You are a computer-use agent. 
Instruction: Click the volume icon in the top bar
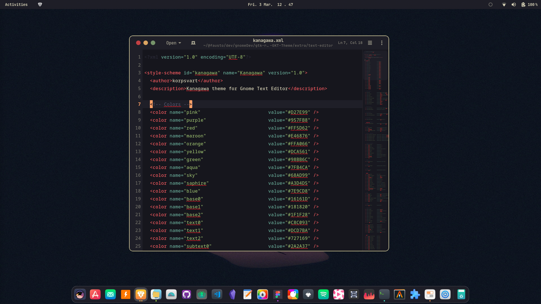514,5
